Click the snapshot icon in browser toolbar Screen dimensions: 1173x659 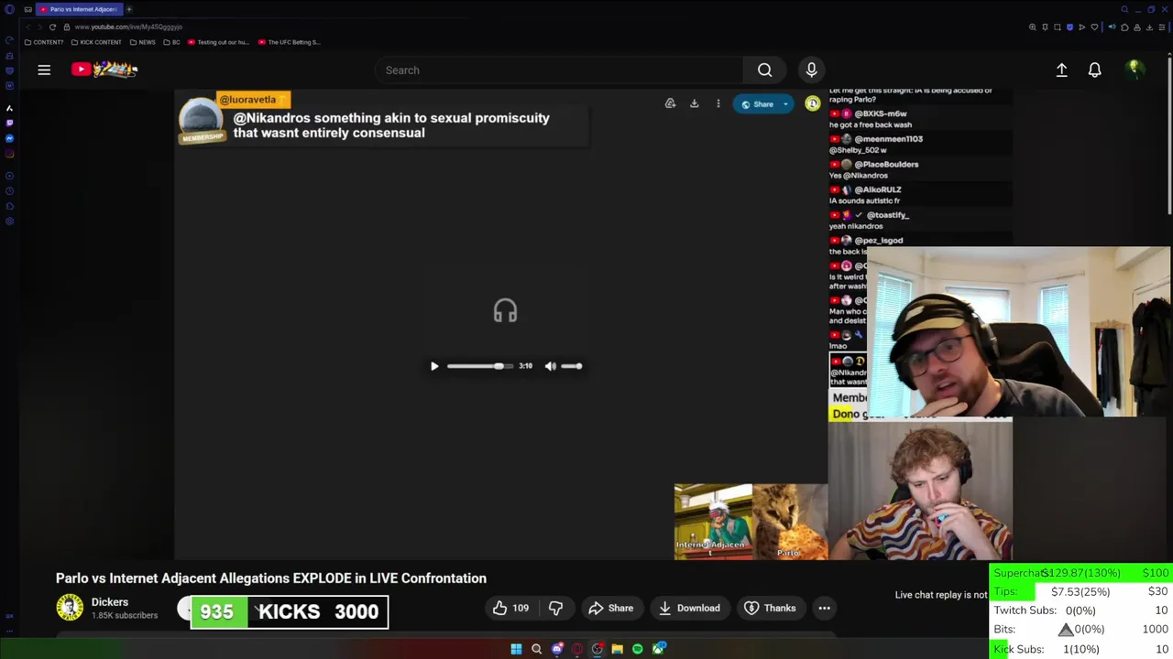[x=1057, y=27]
